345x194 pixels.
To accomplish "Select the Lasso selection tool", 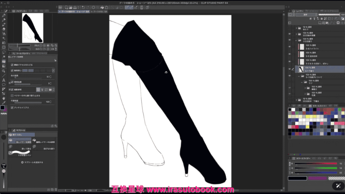I will pos(4,52).
